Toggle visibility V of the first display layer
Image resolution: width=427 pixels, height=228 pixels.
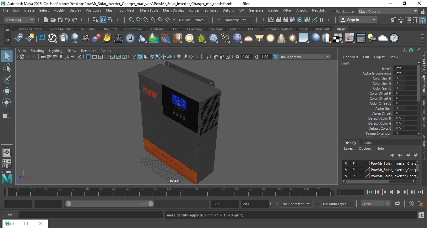(346, 163)
